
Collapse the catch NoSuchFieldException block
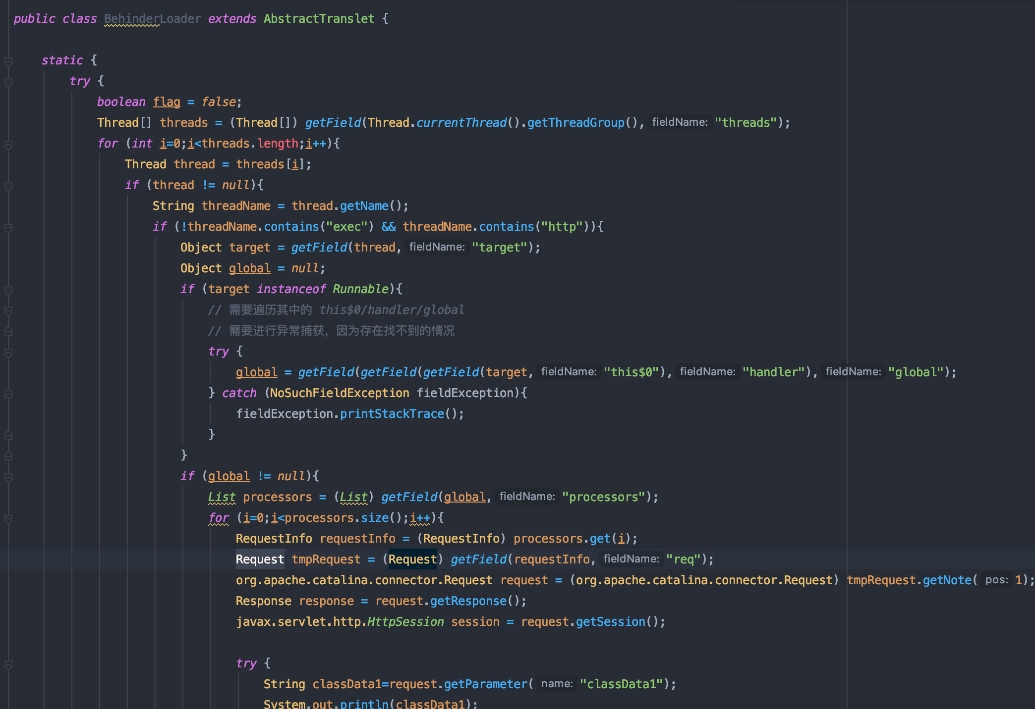click(8, 394)
